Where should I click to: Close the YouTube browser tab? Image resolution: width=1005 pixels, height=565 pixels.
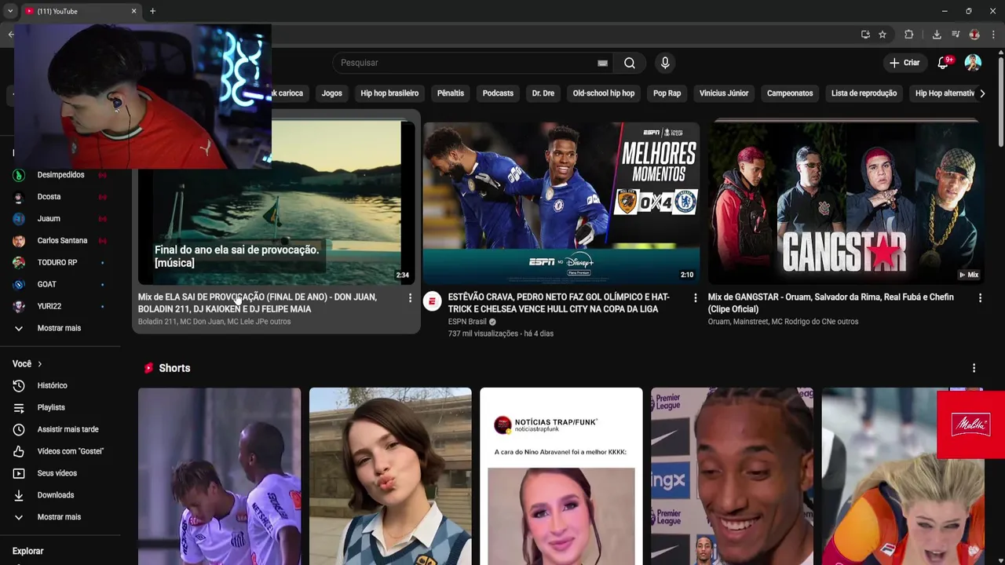point(133,11)
